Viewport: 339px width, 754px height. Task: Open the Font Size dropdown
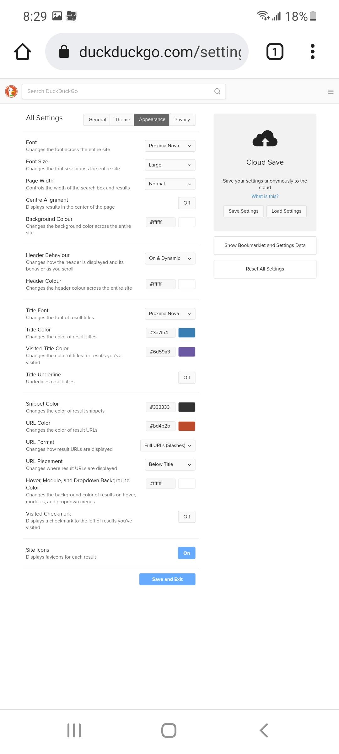click(x=170, y=165)
